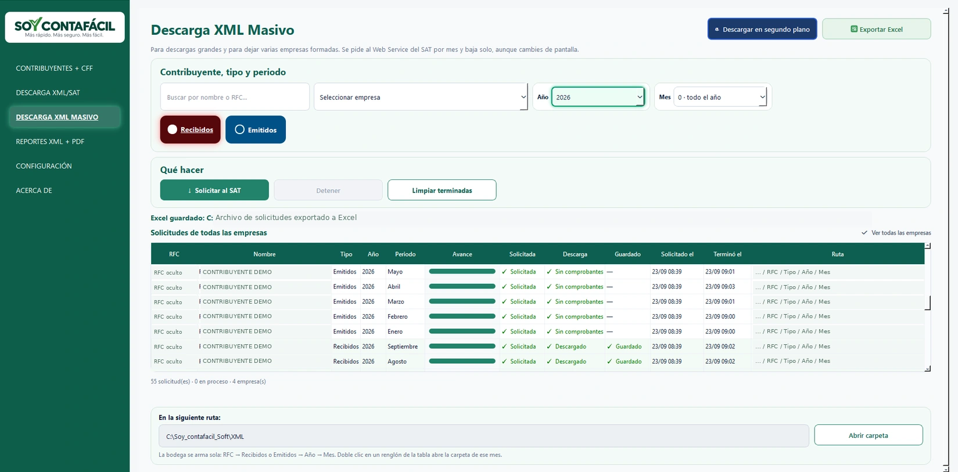Open the Descarga XML/SAT section
Image resolution: width=958 pixels, height=472 pixels.
pyautogui.click(x=48, y=92)
